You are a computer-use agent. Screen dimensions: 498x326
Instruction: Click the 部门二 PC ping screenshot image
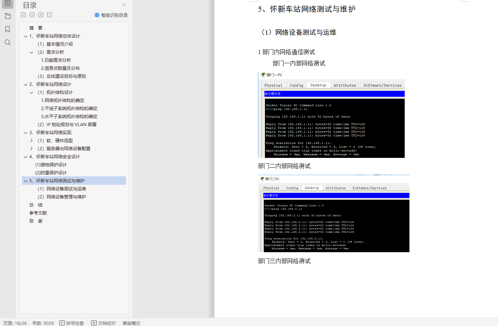coord(333,213)
